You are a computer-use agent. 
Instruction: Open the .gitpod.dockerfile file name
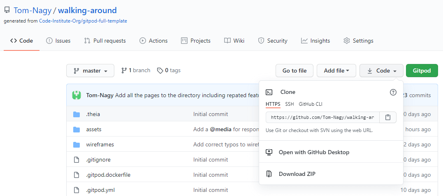[x=108, y=175]
